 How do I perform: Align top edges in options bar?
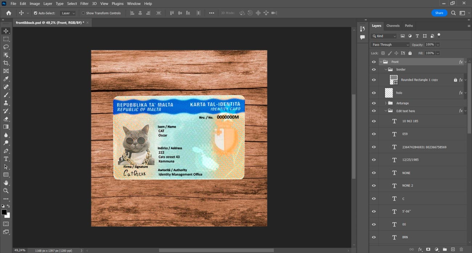click(x=172, y=13)
